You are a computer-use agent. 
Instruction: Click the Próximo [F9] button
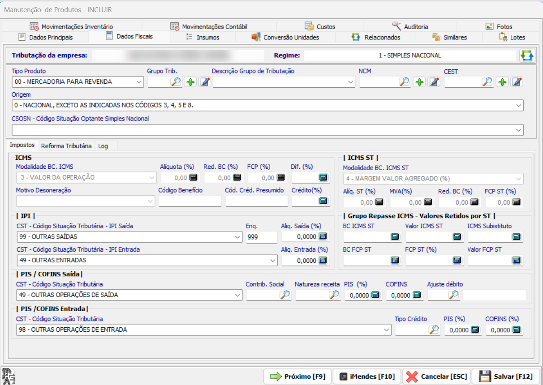297,376
